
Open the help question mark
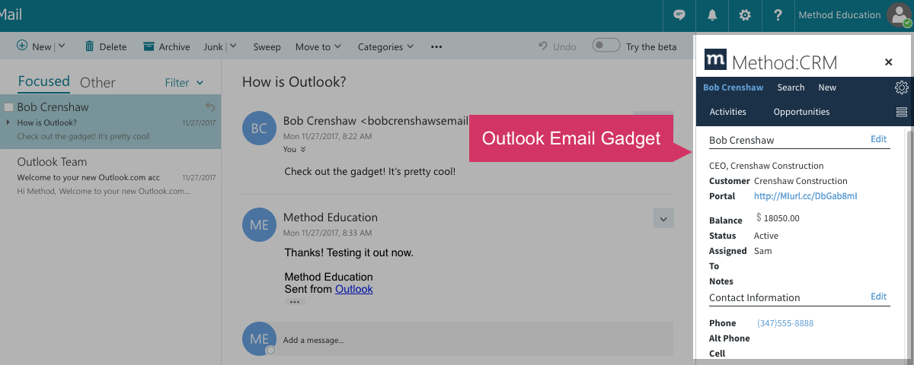coord(778,15)
